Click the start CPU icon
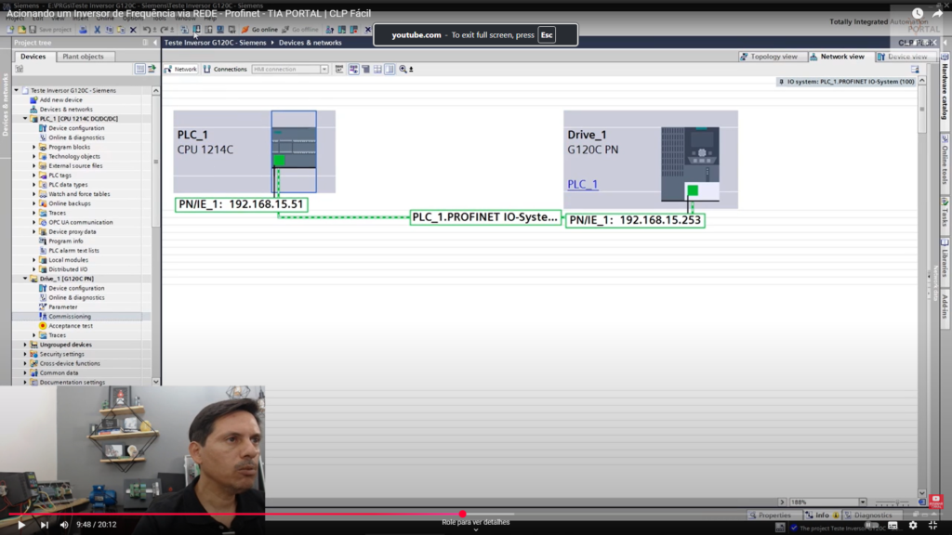952x535 pixels. (342, 29)
